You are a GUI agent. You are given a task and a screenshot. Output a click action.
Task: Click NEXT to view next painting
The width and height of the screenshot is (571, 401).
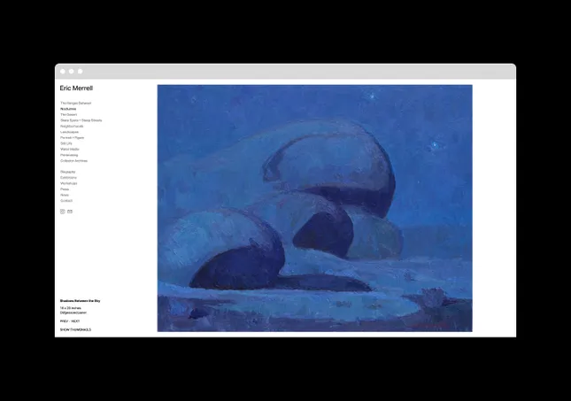click(x=75, y=321)
